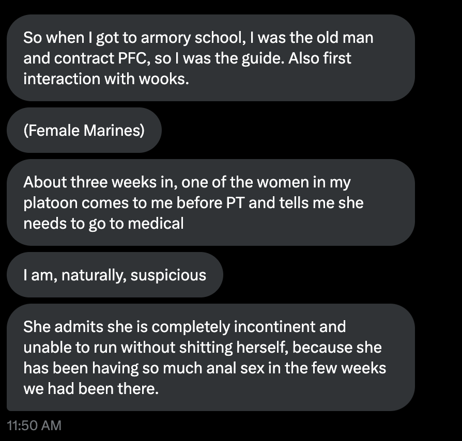Click the word "naturally" in fourth bubble
462x441 pixels.
93,275
